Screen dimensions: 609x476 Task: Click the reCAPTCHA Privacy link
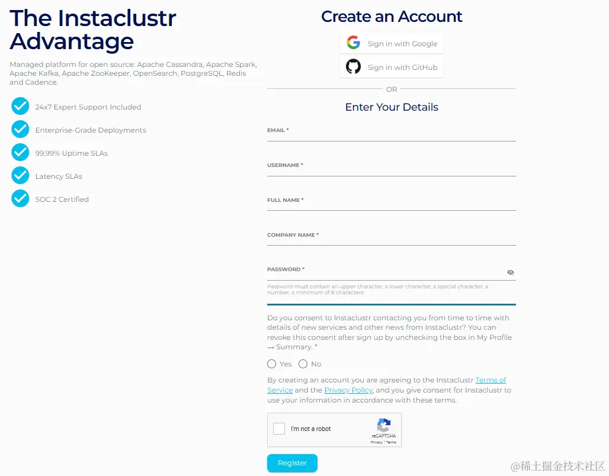377,441
